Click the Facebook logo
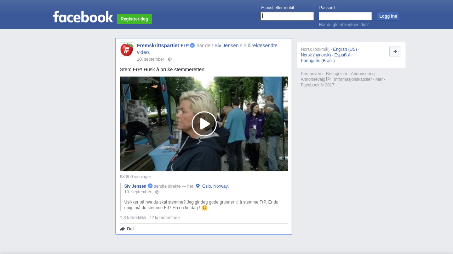 [83, 17]
